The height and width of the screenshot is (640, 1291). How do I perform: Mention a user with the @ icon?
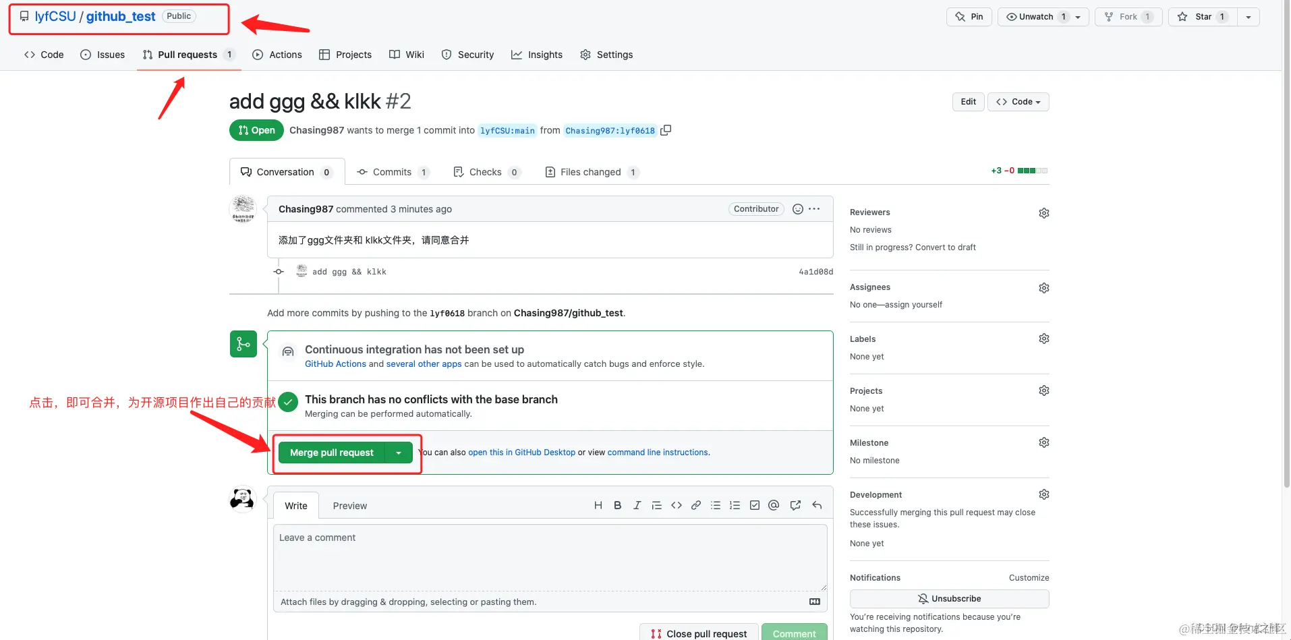(774, 505)
